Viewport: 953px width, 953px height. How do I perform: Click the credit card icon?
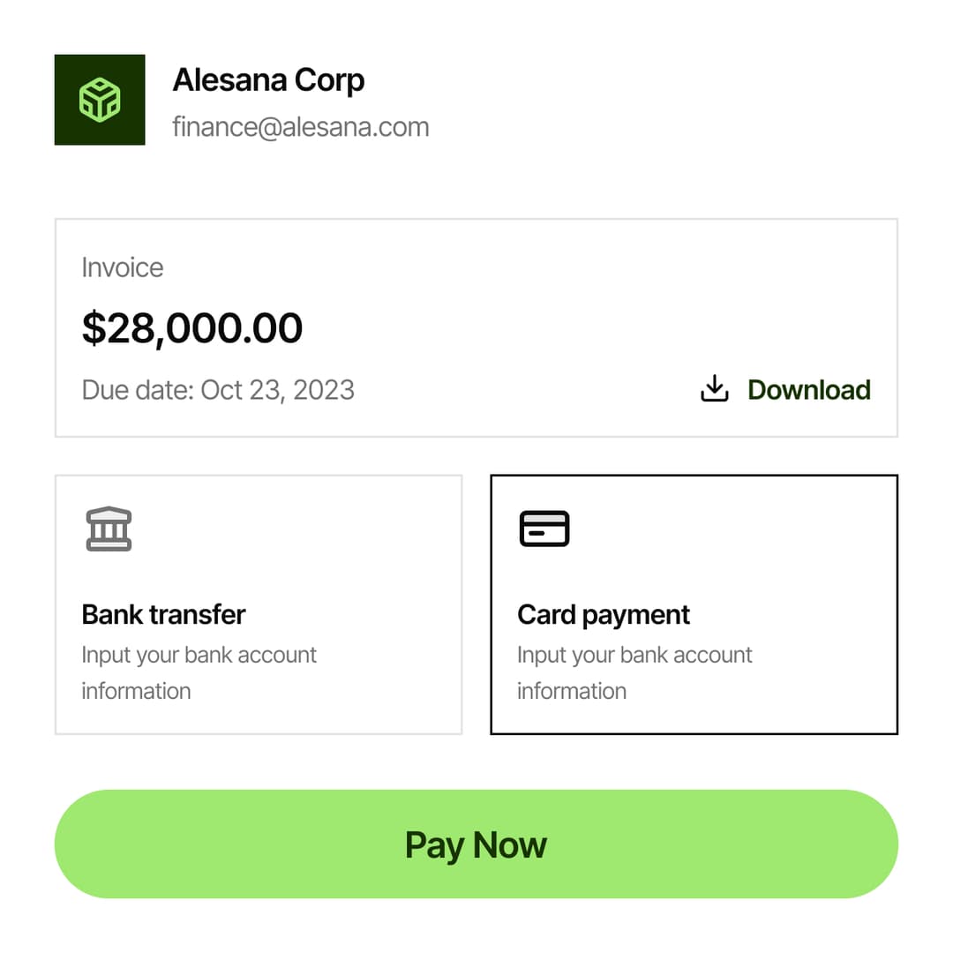coord(544,529)
